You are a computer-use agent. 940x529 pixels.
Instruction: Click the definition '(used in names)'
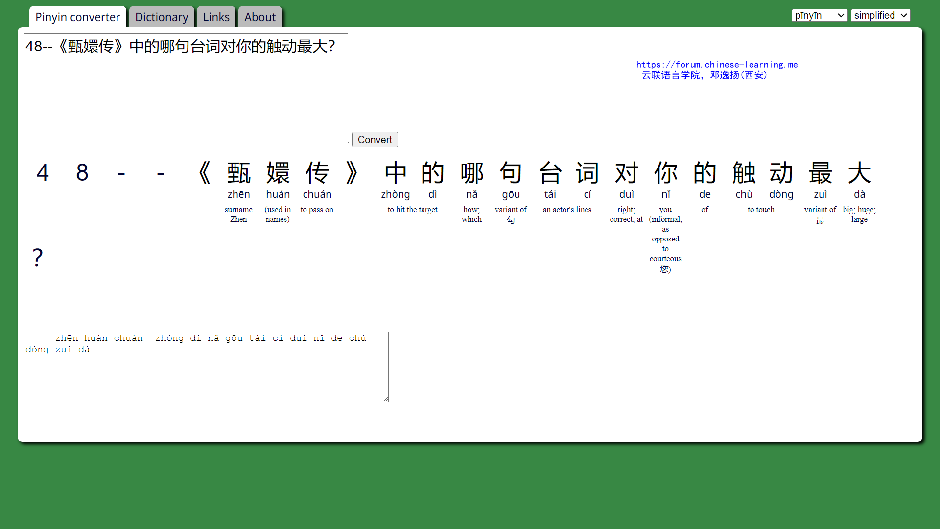click(278, 215)
